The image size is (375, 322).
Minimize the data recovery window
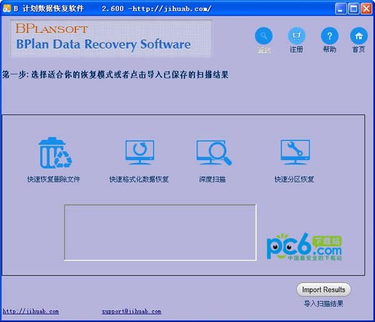coord(341,9)
